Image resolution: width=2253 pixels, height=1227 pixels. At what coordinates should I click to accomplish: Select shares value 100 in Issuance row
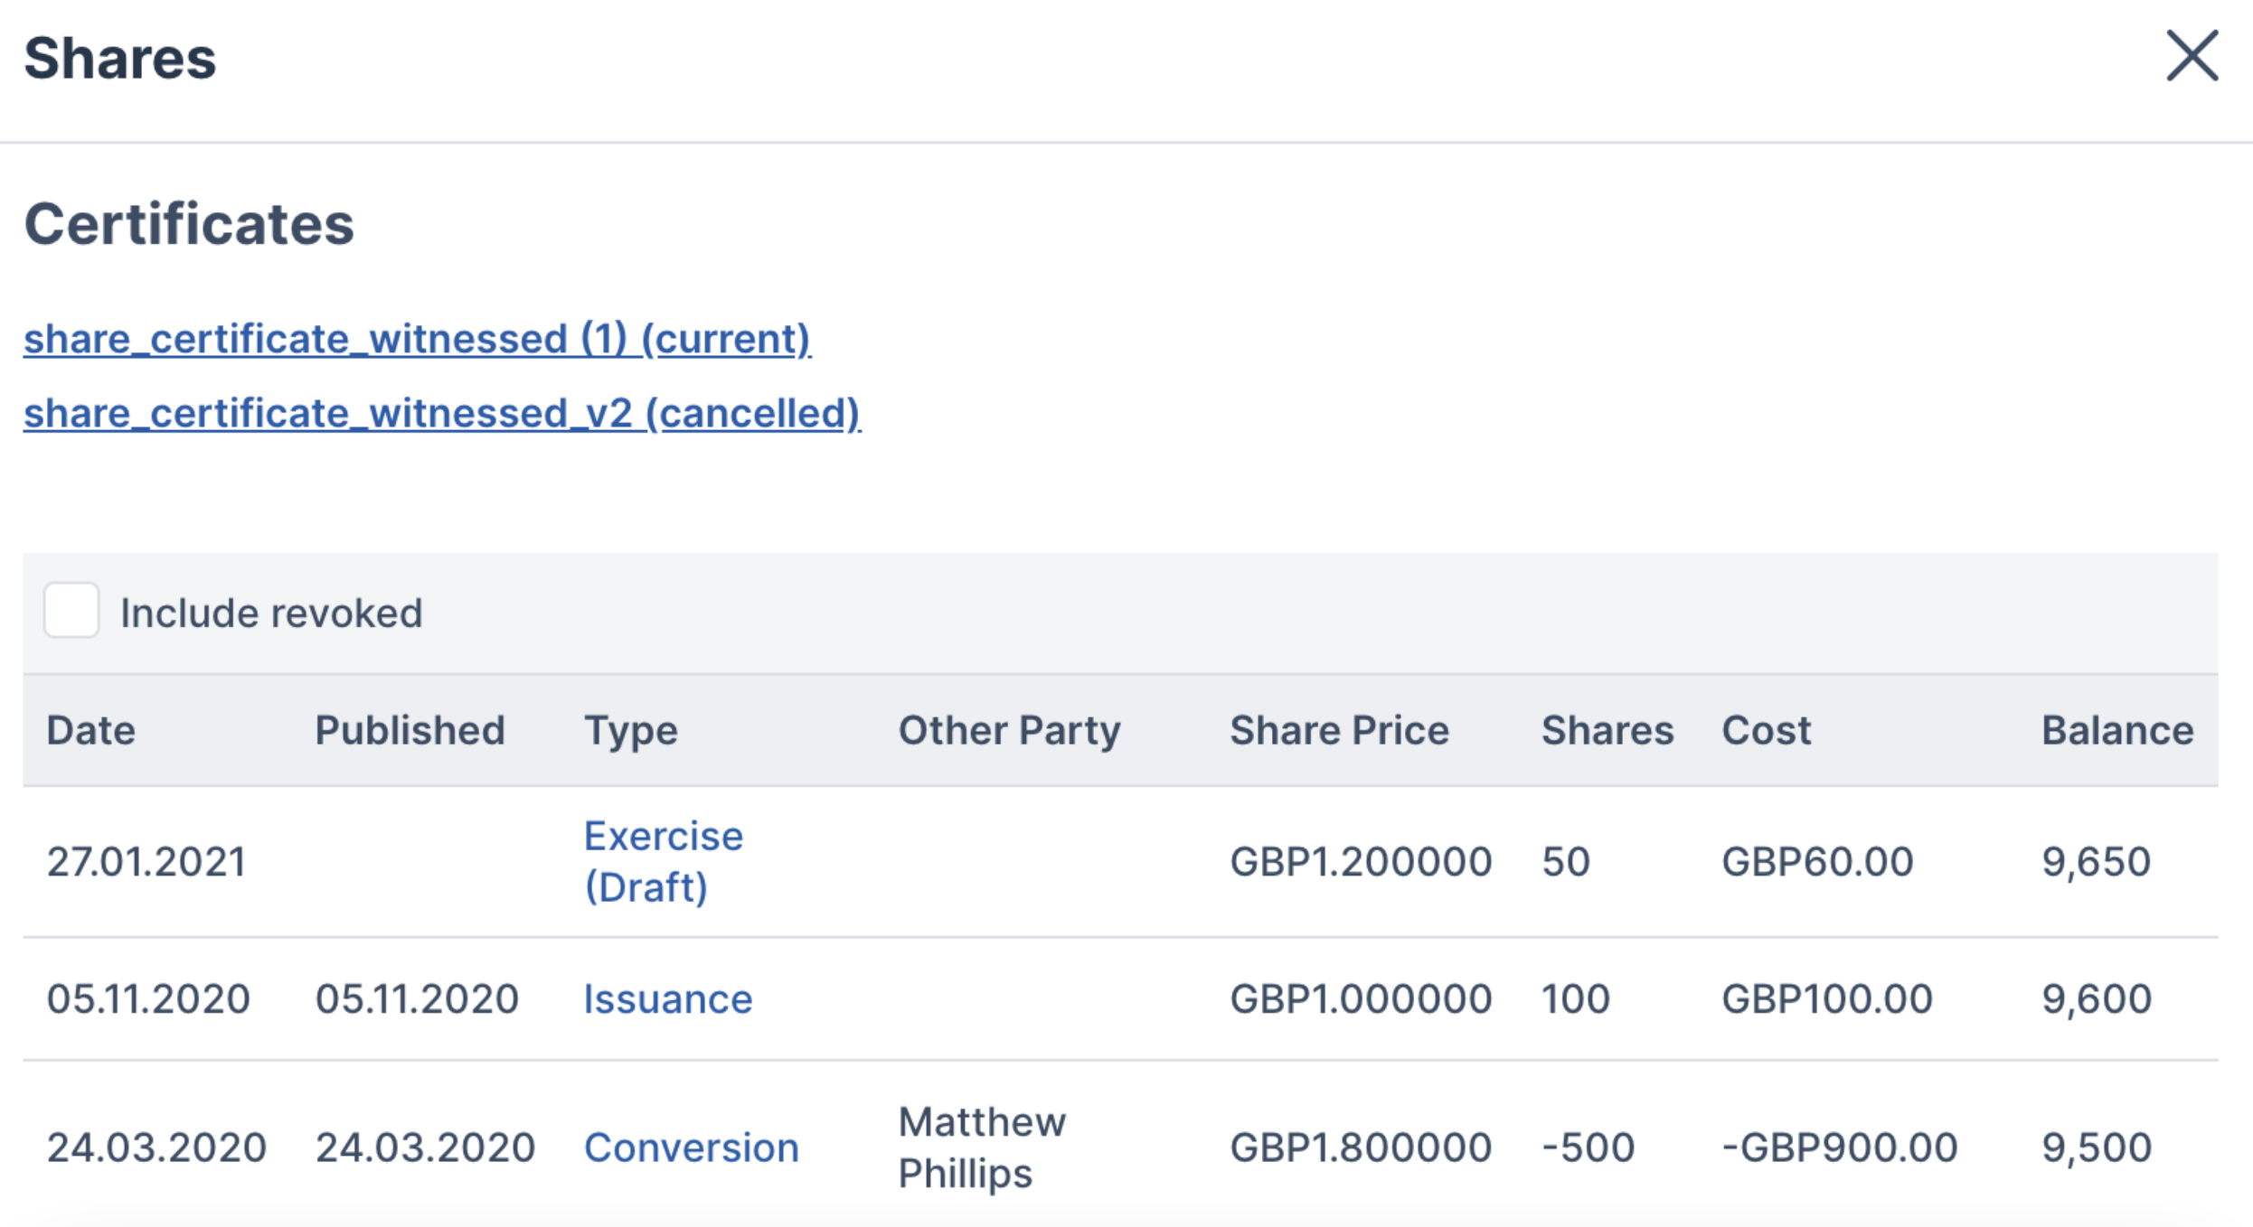tap(1576, 998)
